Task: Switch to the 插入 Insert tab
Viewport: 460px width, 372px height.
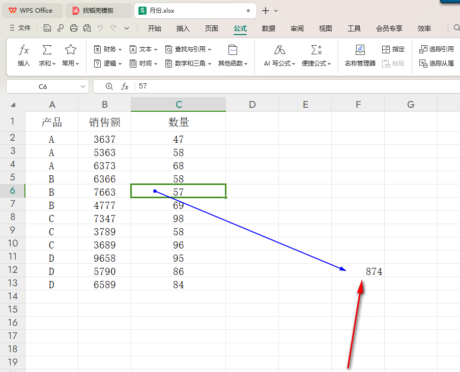Action: (183, 28)
